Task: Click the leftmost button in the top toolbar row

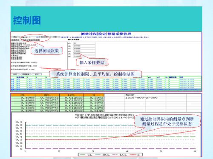Action: coord(15,37)
